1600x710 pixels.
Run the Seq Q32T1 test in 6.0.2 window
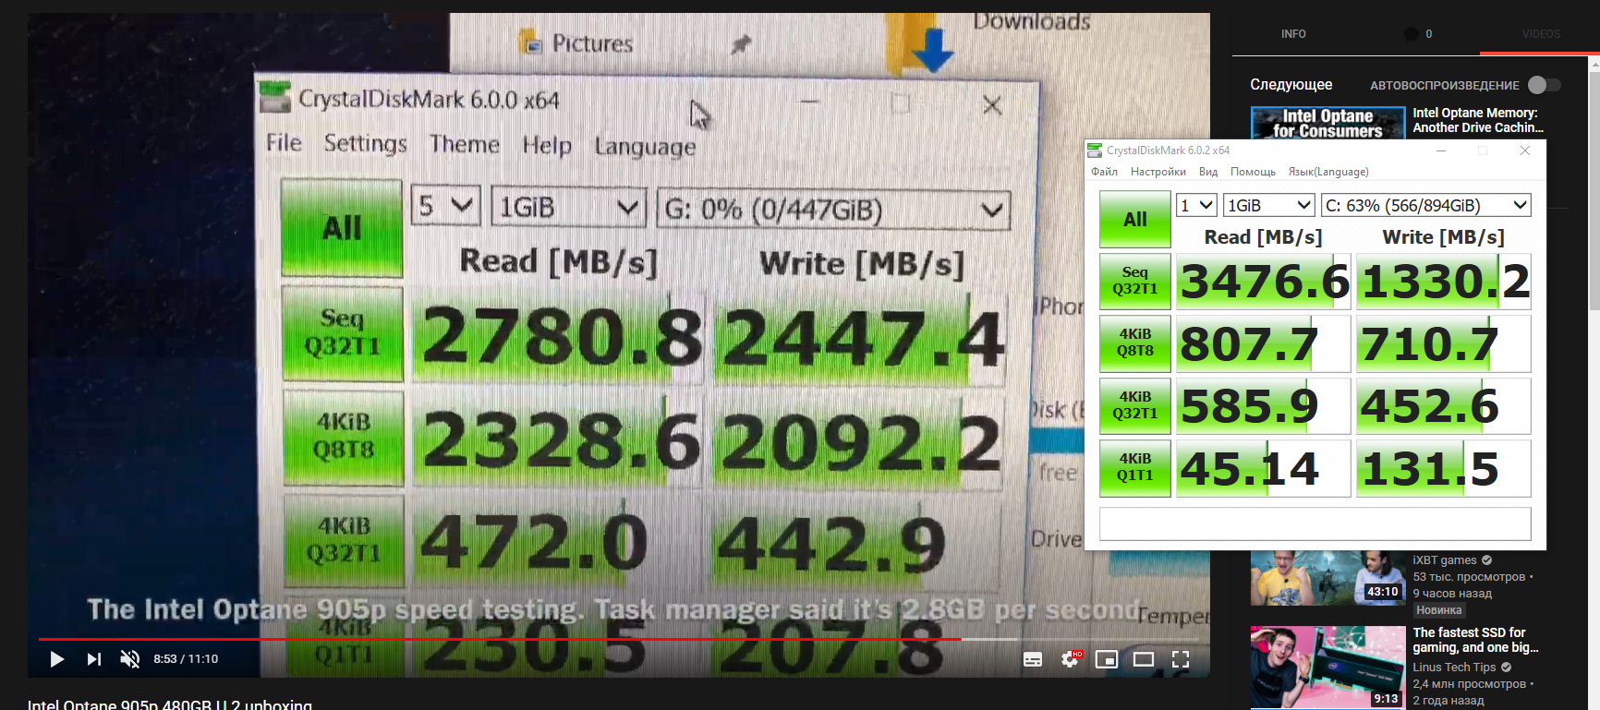point(1135,281)
